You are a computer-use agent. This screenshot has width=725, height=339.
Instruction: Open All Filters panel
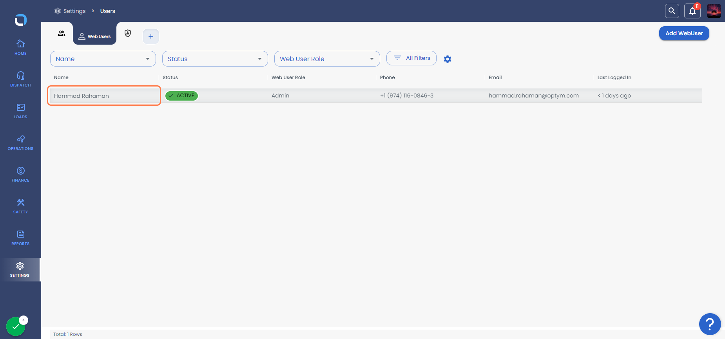pyautogui.click(x=411, y=58)
